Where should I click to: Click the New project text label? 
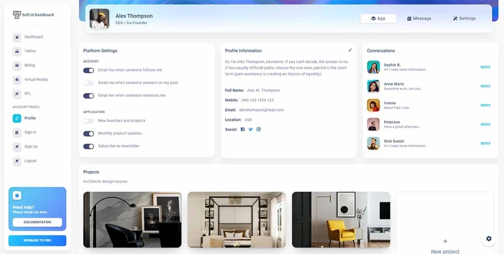pos(445,251)
